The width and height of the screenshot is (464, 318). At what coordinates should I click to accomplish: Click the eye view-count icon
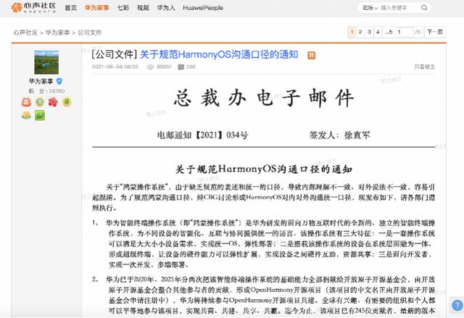[150, 67]
